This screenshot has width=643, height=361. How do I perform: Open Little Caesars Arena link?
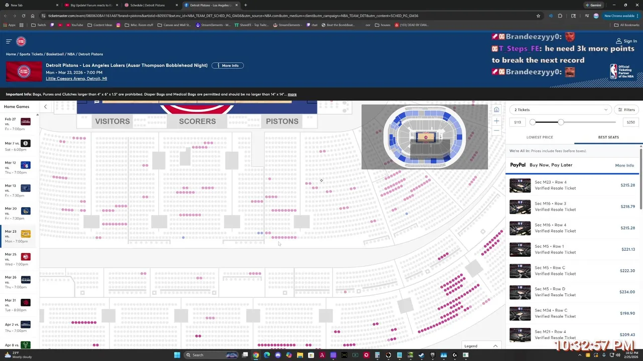point(76,79)
